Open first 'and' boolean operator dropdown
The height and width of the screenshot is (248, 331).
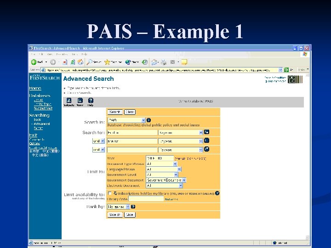(x=103, y=141)
